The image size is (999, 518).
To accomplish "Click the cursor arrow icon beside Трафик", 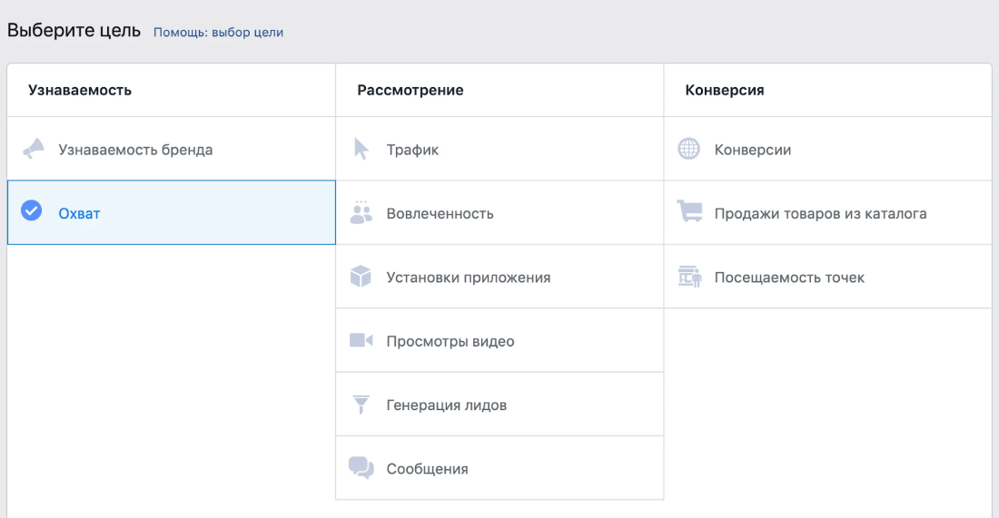I will tap(361, 149).
